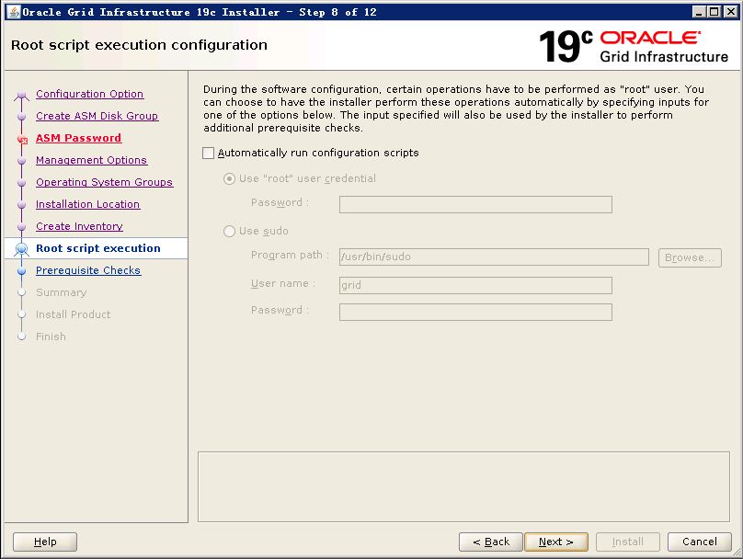Click the Create ASM Disk Group bullet icon
Image resolution: width=743 pixels, height=559 pixels.
21,117
